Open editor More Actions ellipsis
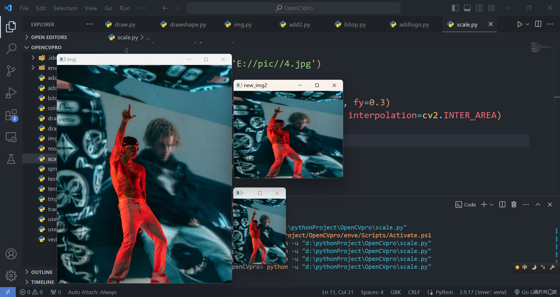 point(550,24)
